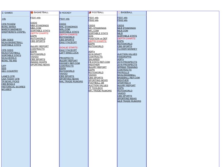Click the basketball icon beside BASKETBALL heading
This screenshot has height=167, width=223.
click(32, 12)
